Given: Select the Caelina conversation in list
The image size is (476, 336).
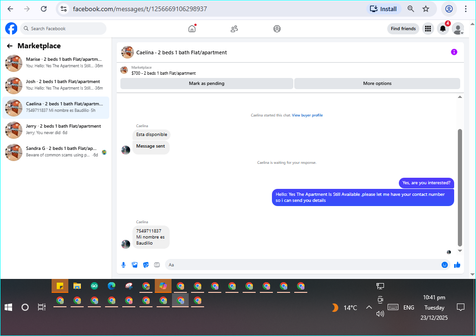Looking at the screenshot, I should pos(56,108).
